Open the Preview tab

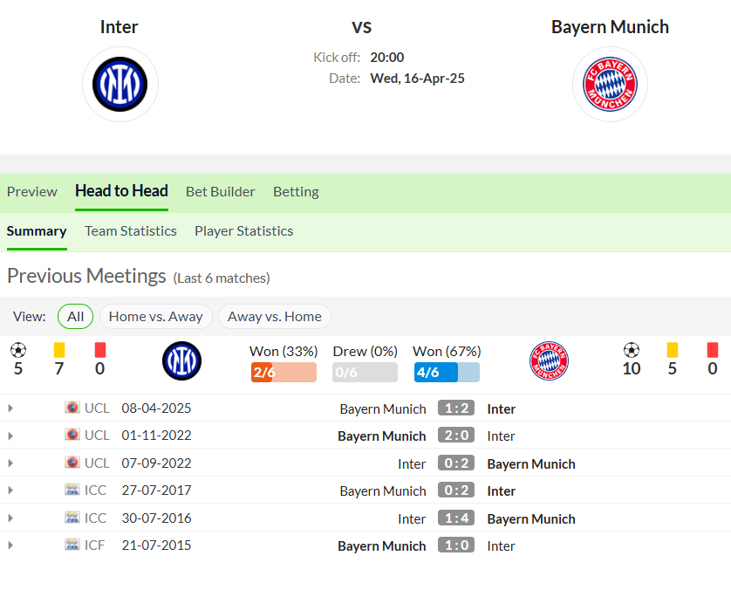tap(32, 192)
